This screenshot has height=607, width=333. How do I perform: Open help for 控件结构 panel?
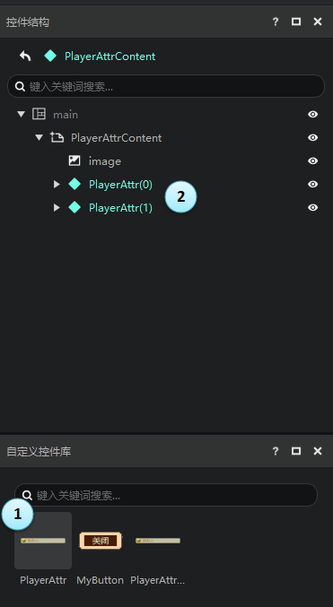point(276,22)
